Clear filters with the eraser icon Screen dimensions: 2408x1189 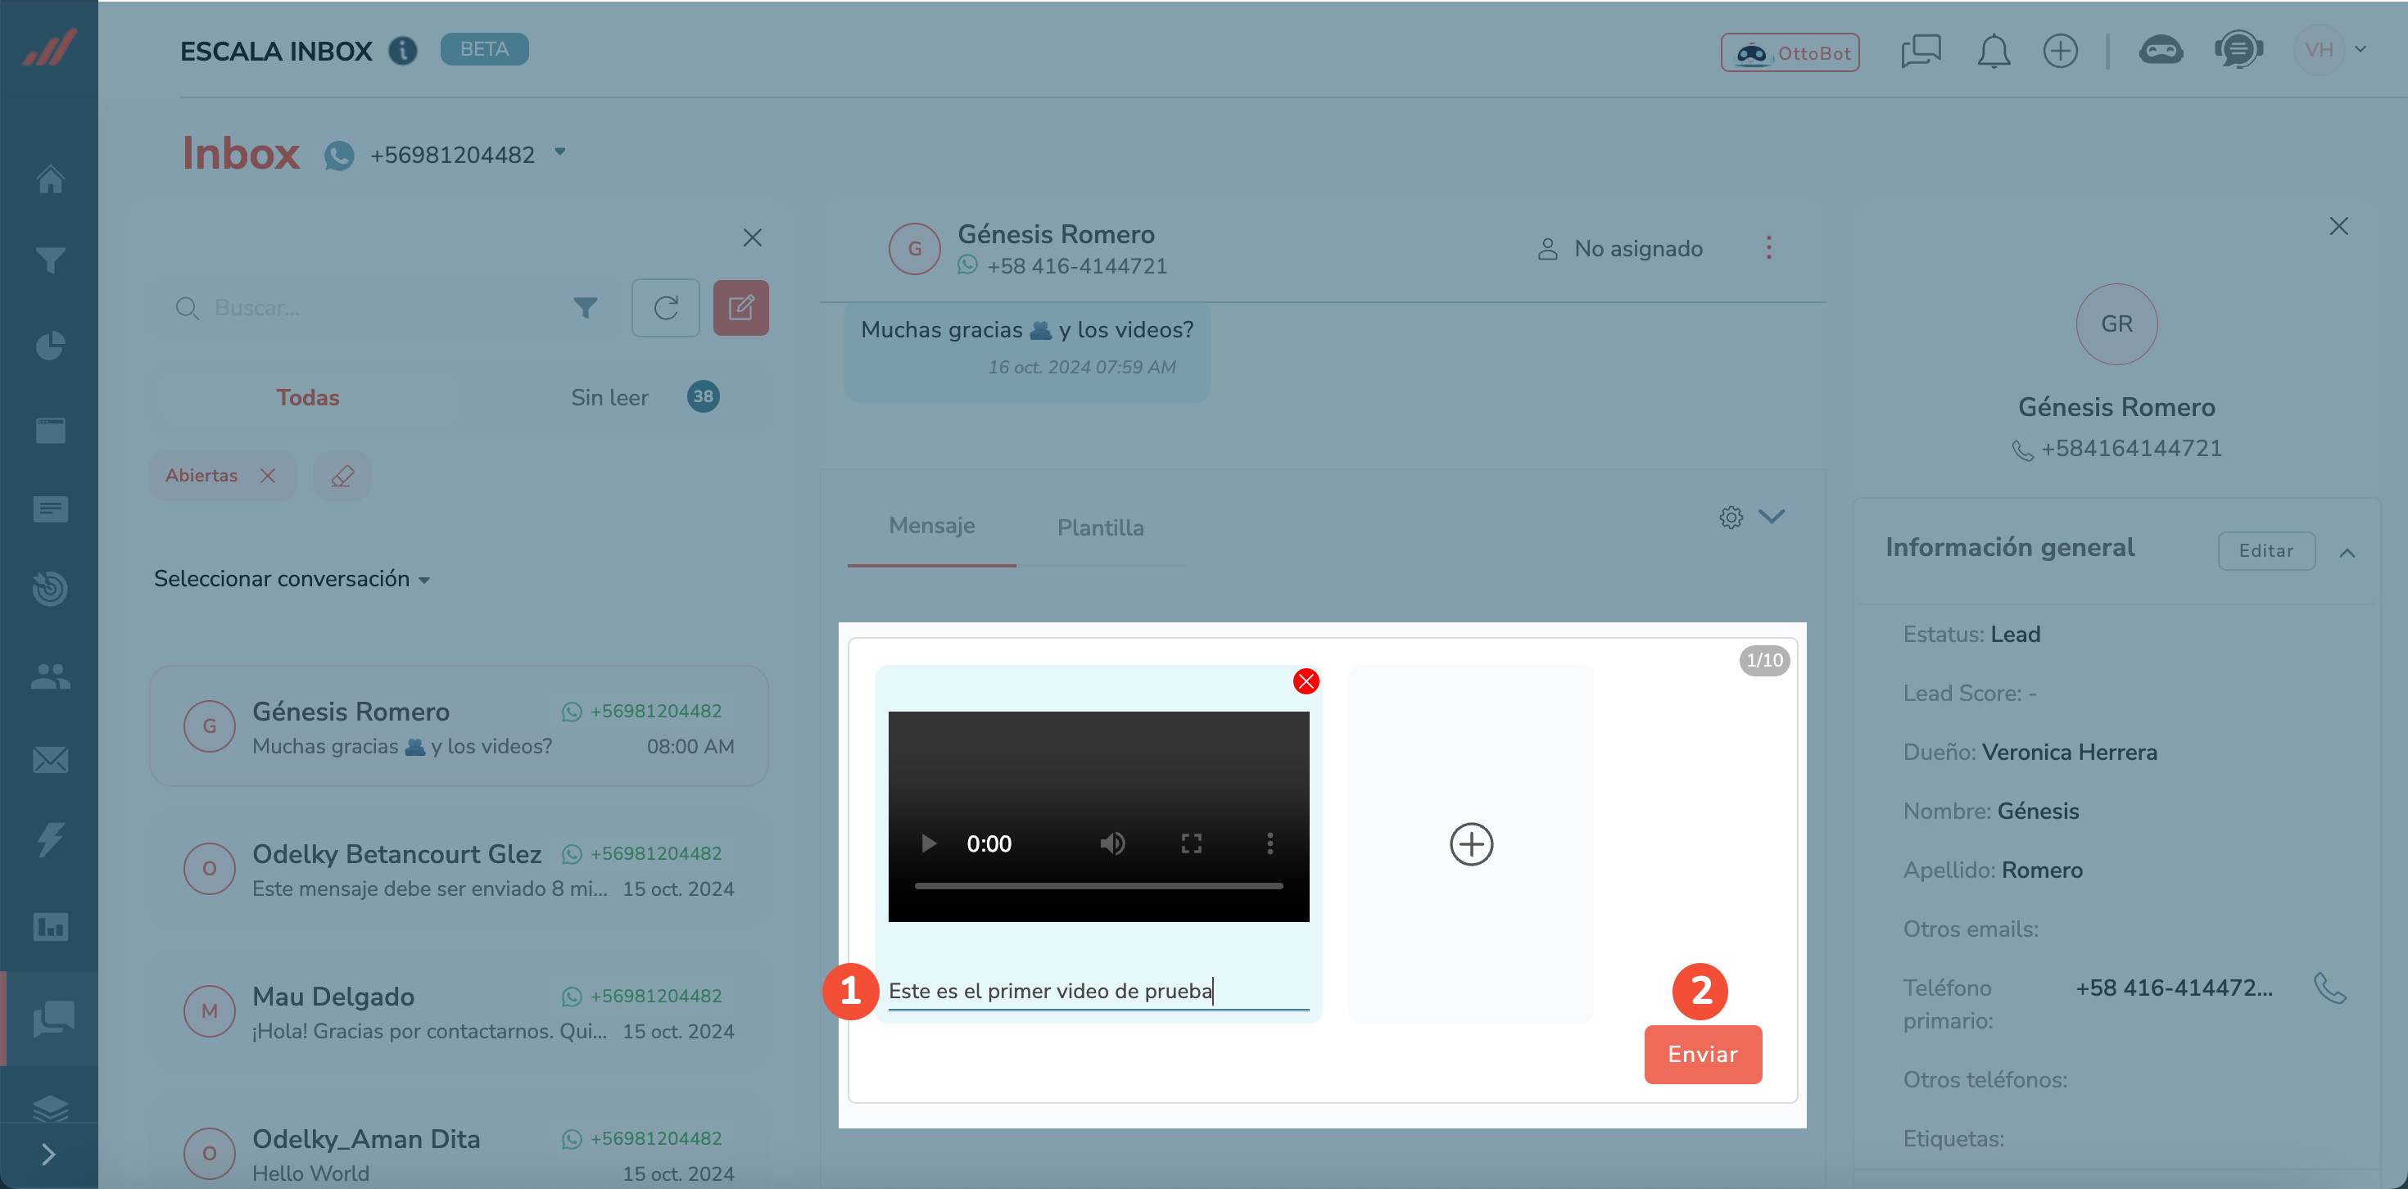342,476
